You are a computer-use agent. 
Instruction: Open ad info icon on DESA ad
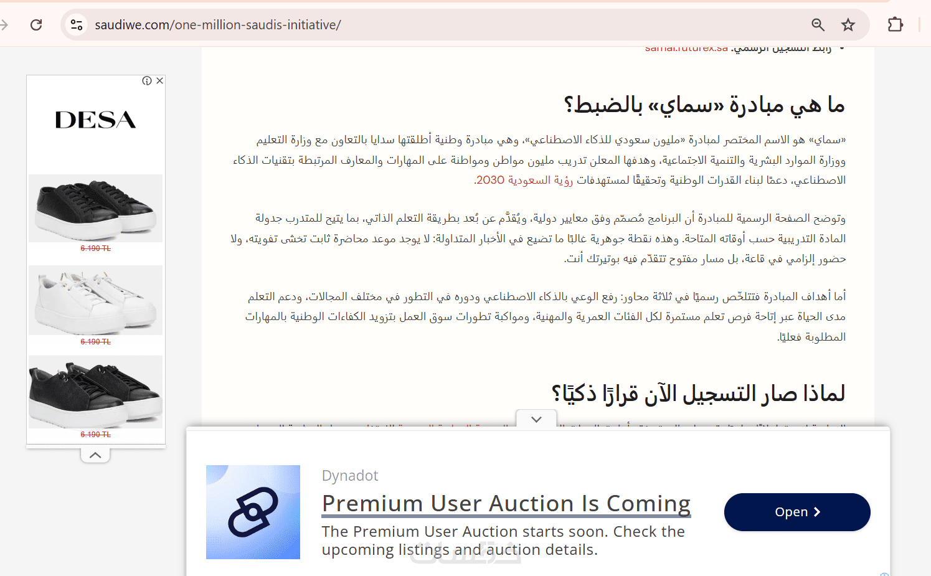coord(147,80)
